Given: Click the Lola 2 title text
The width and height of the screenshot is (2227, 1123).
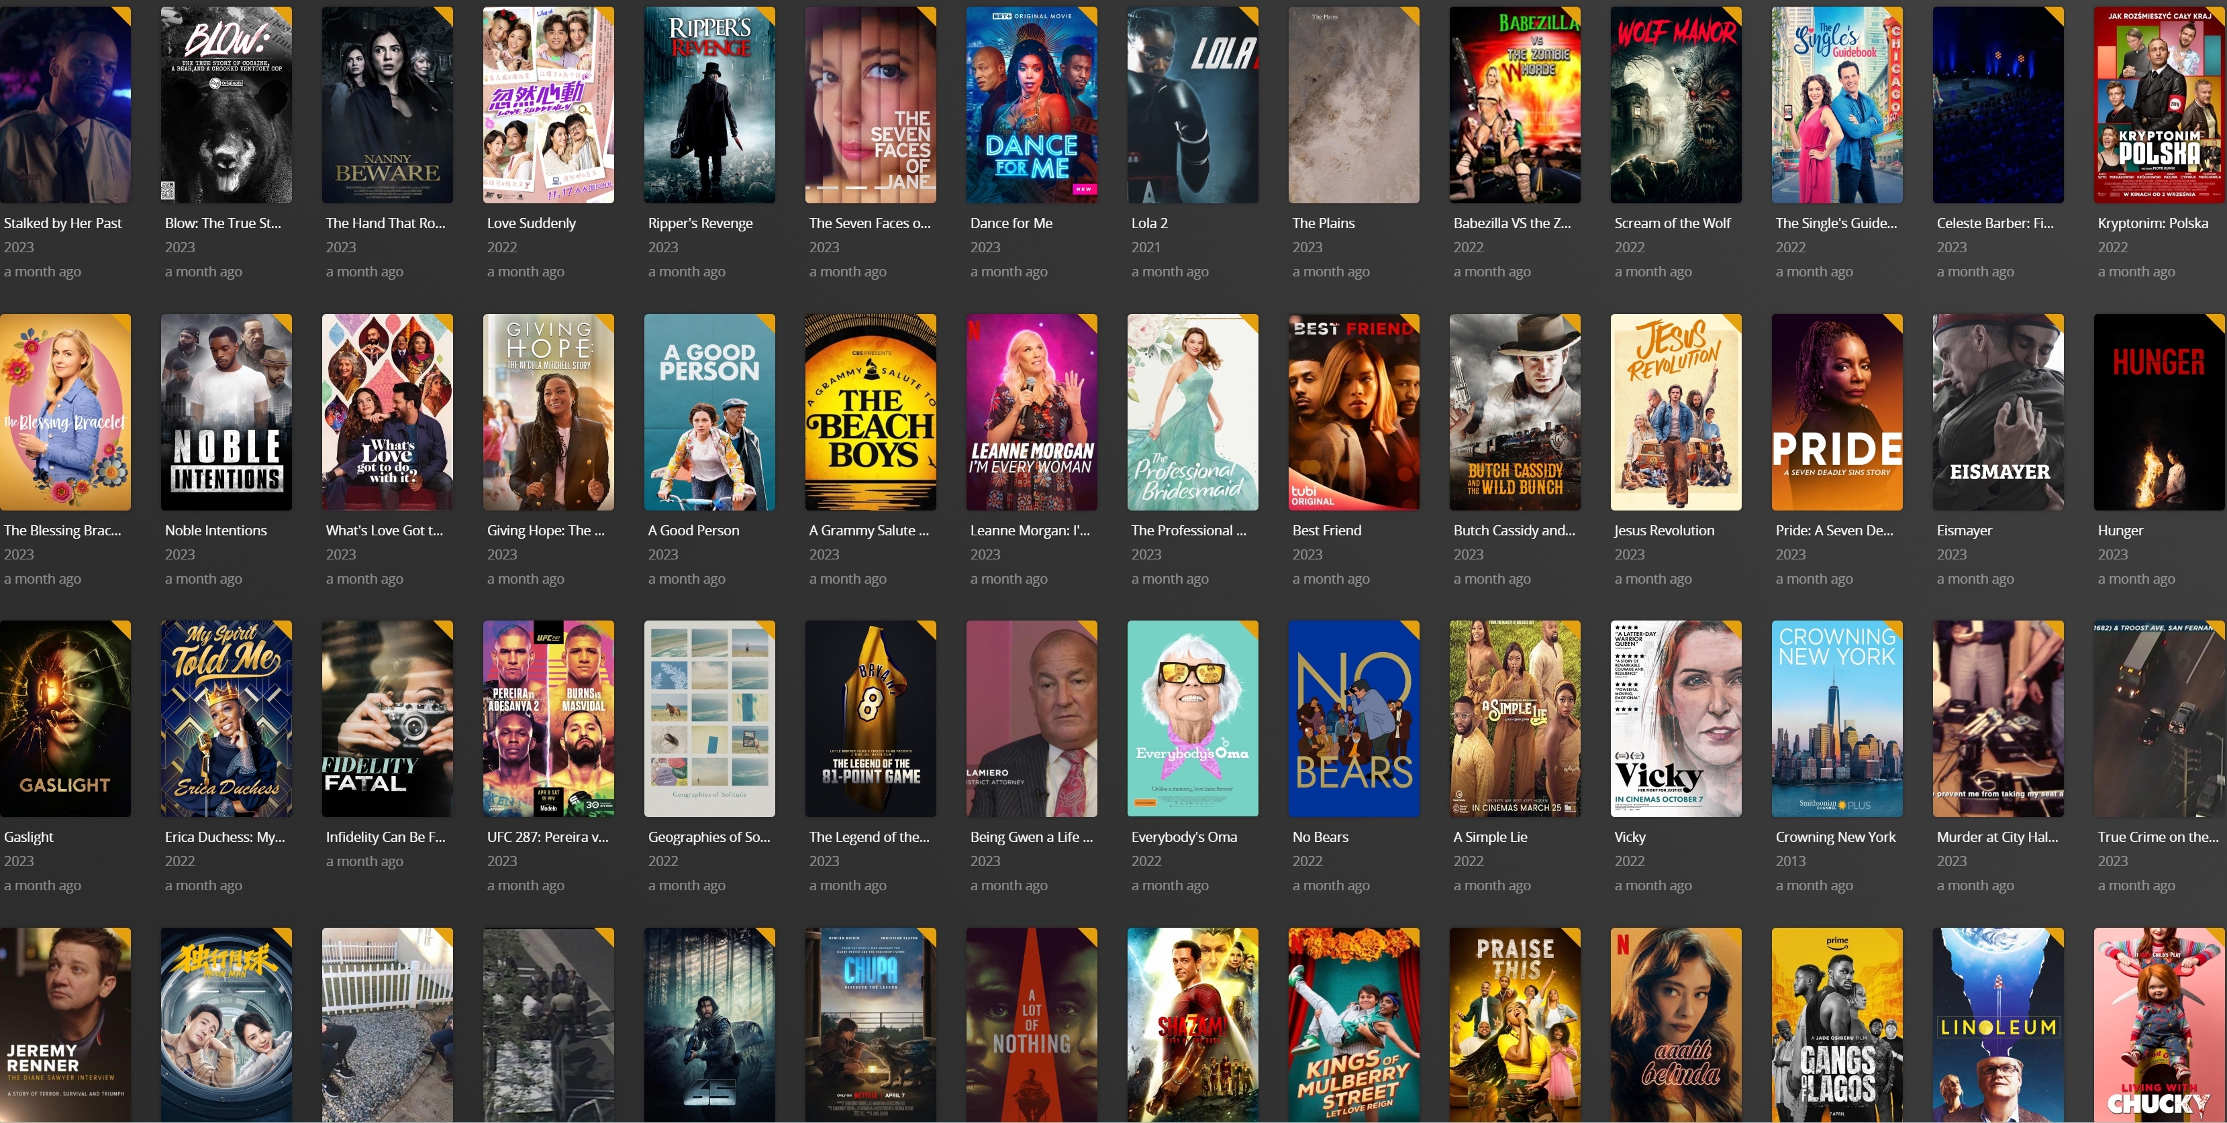Looking at the screenshot, I should click(1149, 223).
